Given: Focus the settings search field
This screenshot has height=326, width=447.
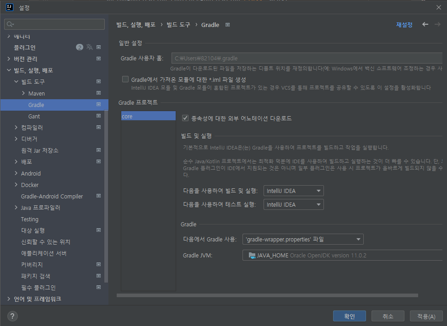Looking at the screenshot, I should (54, 24).
